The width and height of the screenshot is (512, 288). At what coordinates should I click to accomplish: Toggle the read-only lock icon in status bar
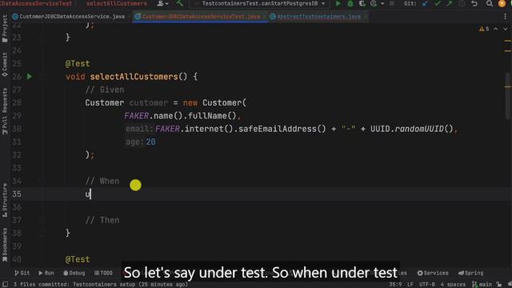click(498, 285)
